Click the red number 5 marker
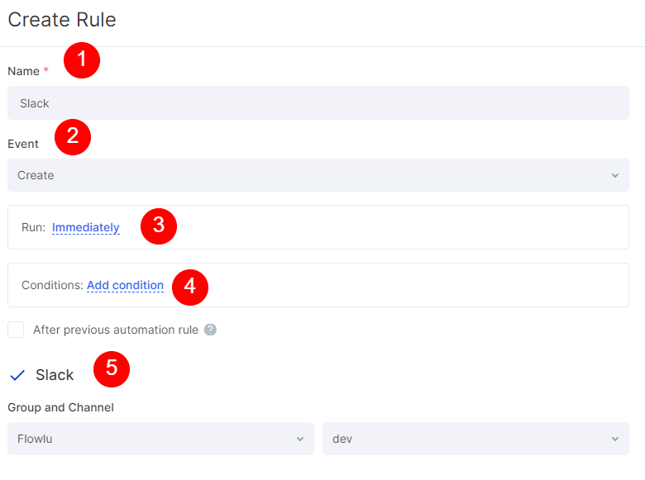The width and height of the screenshot is (645, 480). 112,369
